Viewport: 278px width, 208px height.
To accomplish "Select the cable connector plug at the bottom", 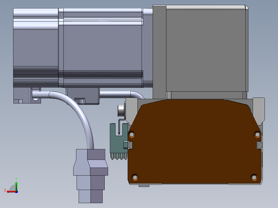I will click(x=91, y=176).
